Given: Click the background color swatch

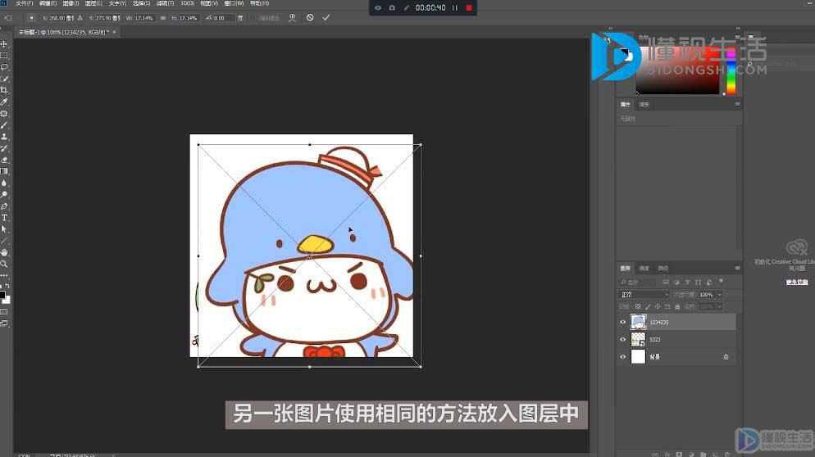Looking at the screenshot, I should (7, 300).
